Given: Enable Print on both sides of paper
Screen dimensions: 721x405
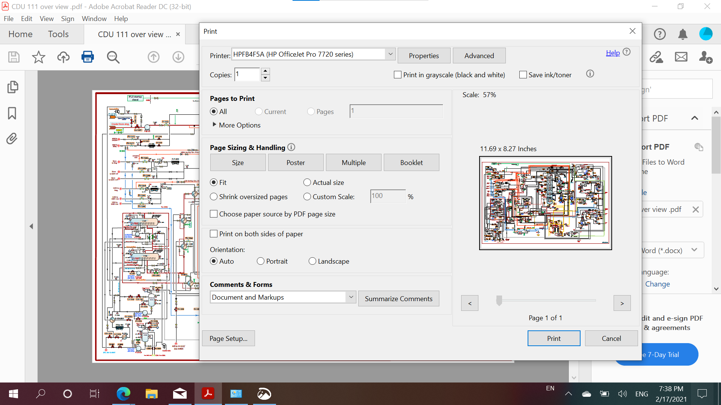Looking at the screenshot, I should pyautogui.click(x=214, y=234).
